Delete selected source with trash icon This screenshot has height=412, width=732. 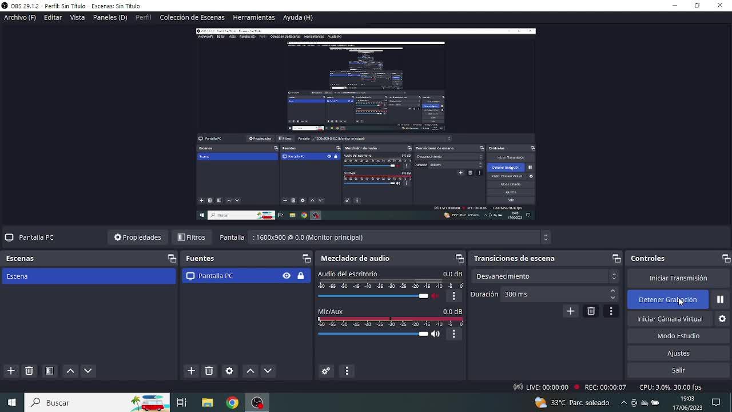209,371
